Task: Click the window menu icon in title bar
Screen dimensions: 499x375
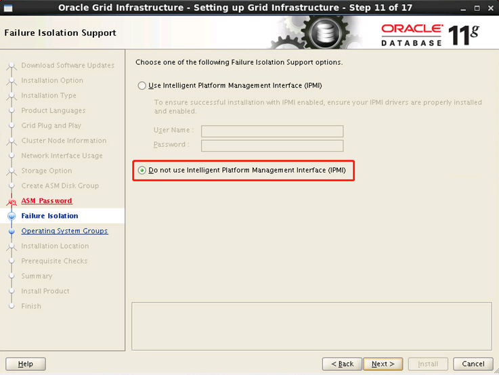Action: click(8, 7)
